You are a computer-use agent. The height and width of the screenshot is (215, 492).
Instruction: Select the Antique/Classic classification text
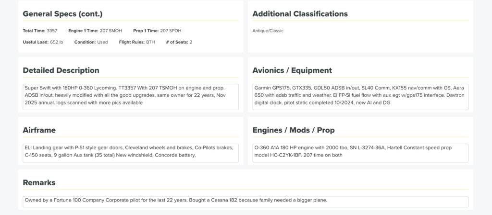click(x=268, y=31)
